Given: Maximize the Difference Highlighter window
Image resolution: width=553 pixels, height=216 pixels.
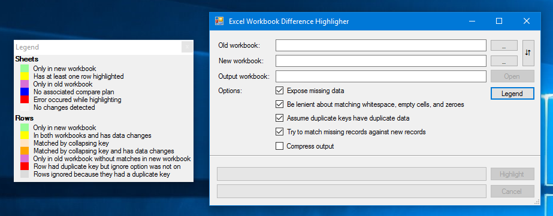Looking at the screenshot, I should pyautogui.click(x=499, y=21).
